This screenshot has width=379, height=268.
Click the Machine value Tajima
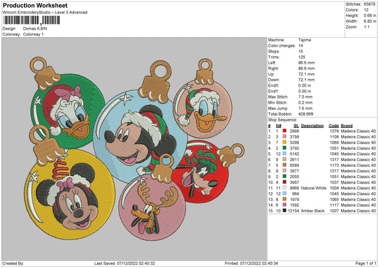tap(304, 40)
